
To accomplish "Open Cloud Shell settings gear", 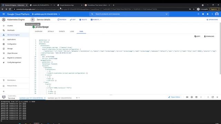I will point(192,97).
